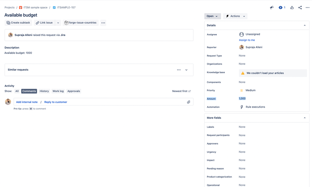Show All activity
Image resolution: width=312 pixels, height=187 pixels.
(17, 91)
